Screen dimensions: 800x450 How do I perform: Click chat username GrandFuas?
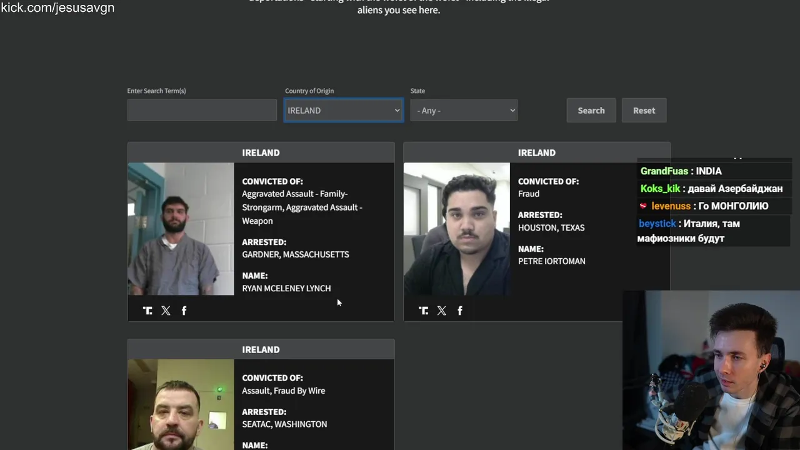click(x=664, y=171)
